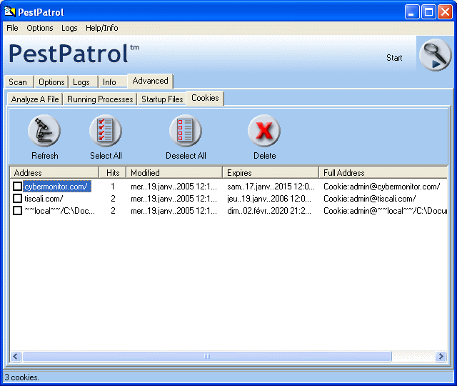
Task: Open the Logs menu
Action: pos(69,28)
